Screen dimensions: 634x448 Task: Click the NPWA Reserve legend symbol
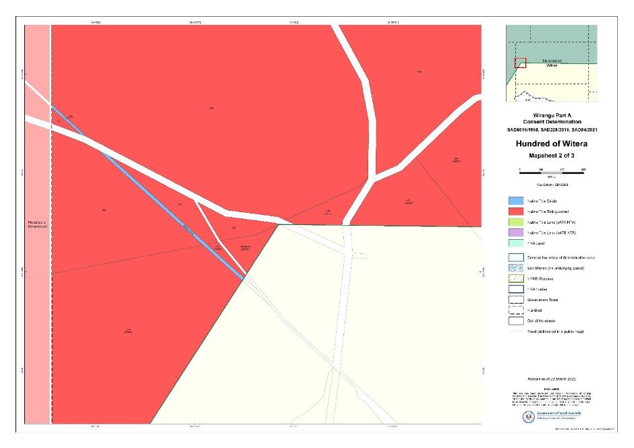pos(516,278)
